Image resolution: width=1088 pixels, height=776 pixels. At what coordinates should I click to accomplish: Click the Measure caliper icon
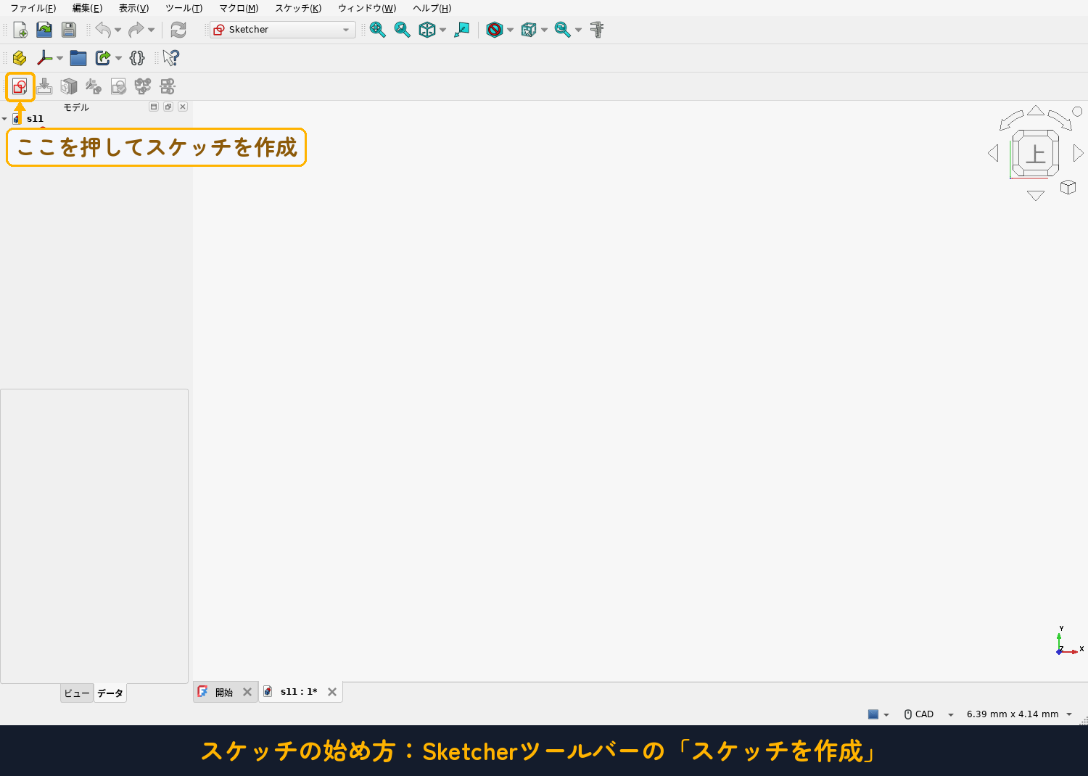pos(597,30)
